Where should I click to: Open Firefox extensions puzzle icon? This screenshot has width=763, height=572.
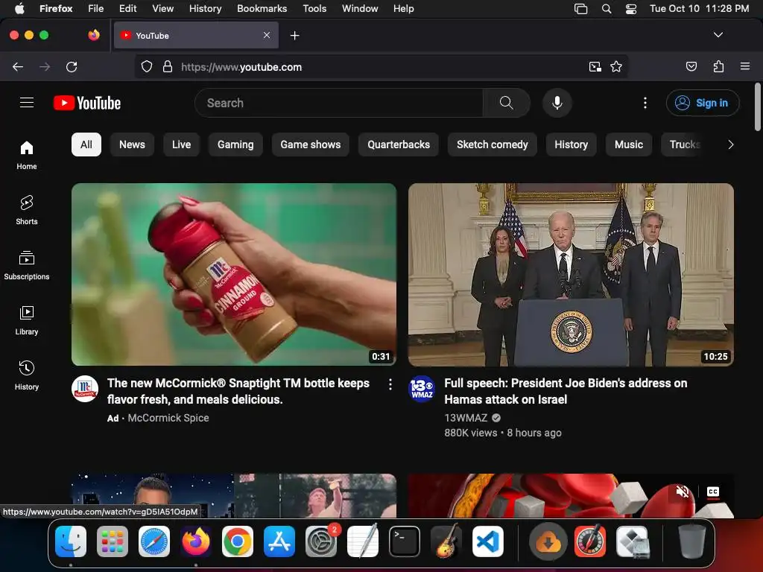tap(718, 66)
